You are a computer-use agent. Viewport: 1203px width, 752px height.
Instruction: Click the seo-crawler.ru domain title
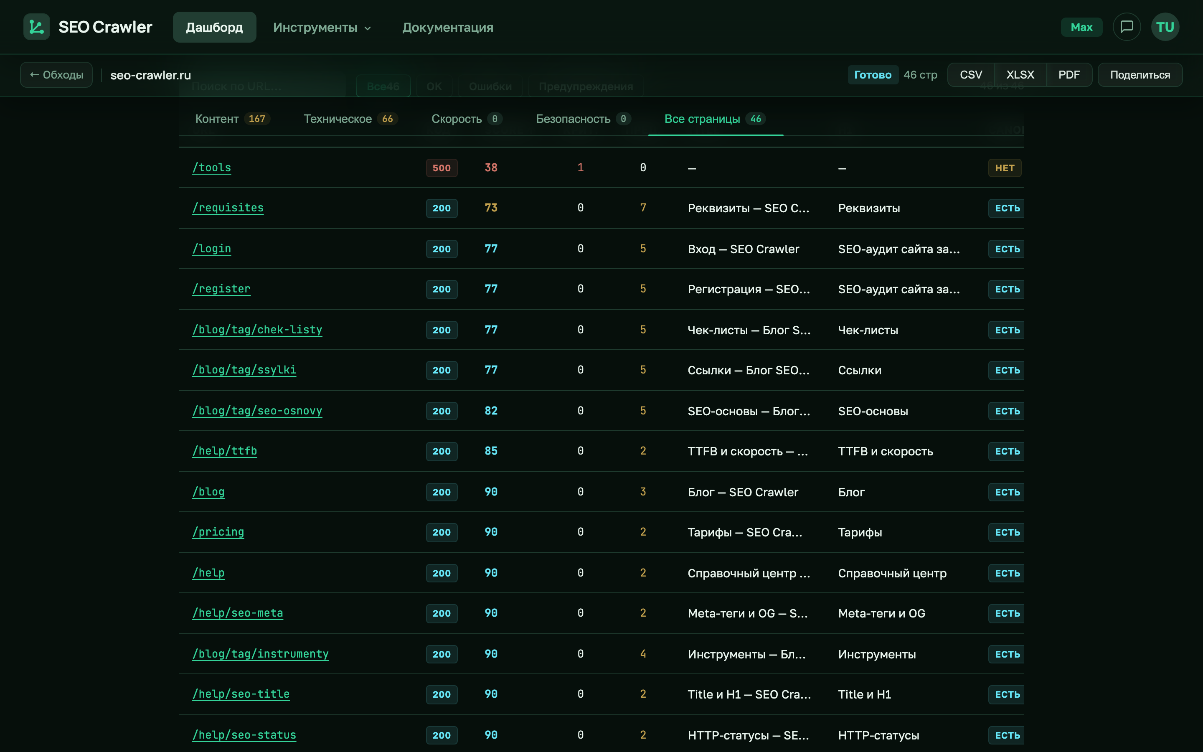point(151,75)
